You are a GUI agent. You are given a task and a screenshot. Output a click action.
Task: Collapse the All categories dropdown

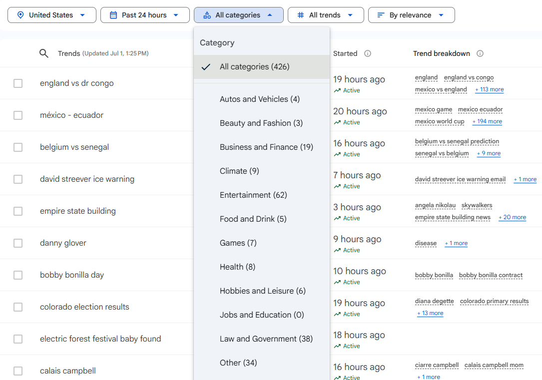tap(238, 15)
